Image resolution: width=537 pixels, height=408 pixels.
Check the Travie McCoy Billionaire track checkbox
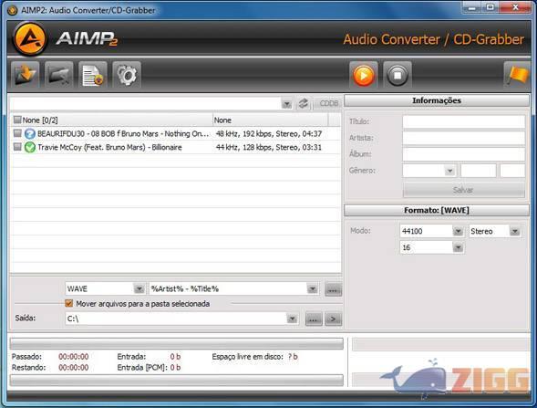pyautogui.click(x=17, y=147)
